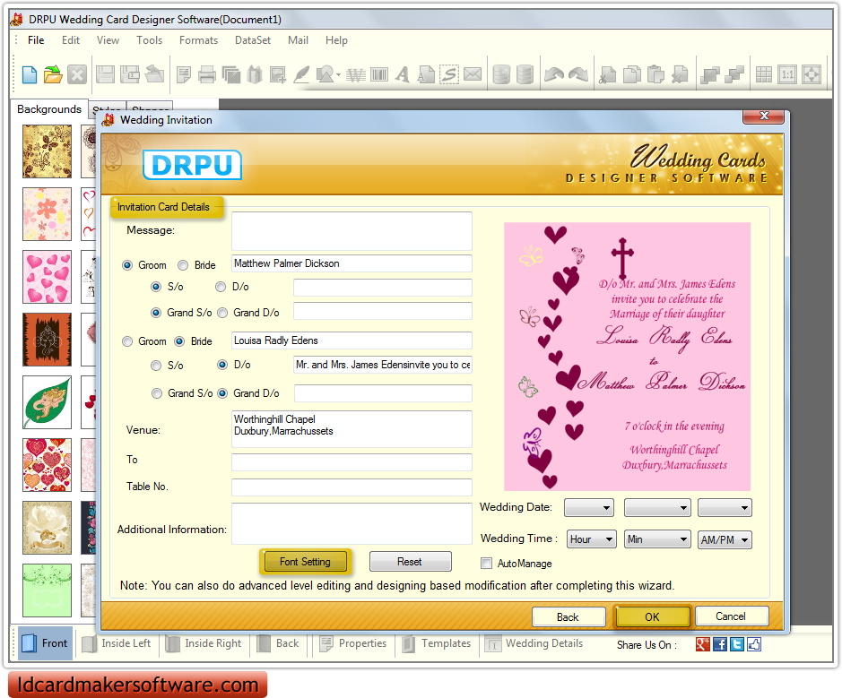Viewport: 842px width, 698px height.
Task: Click the Table No. input field
Action: 352,487
